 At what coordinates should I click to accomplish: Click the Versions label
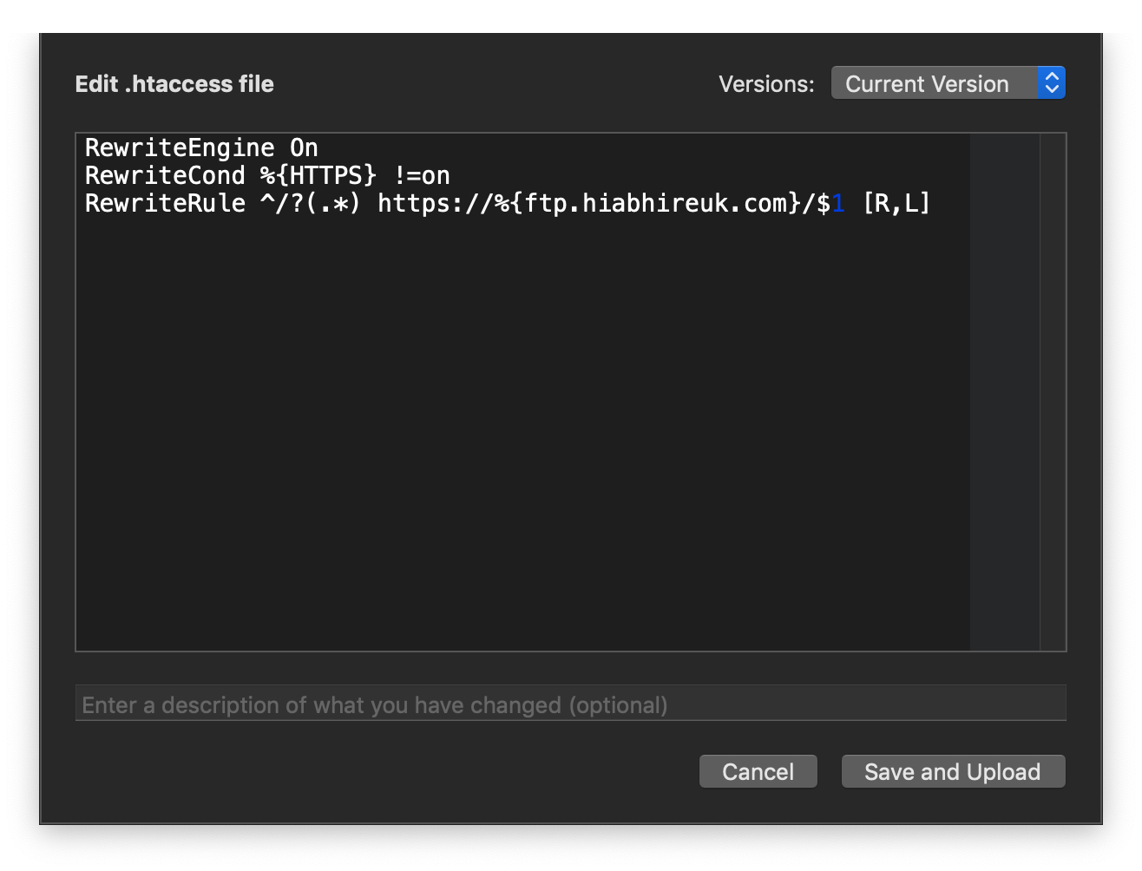coord(766,84)
